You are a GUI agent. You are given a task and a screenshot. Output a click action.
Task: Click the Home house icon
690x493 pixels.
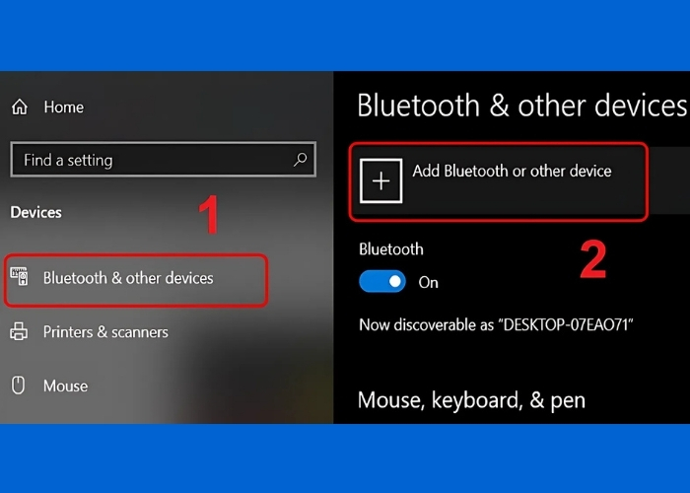coord(20,107)
